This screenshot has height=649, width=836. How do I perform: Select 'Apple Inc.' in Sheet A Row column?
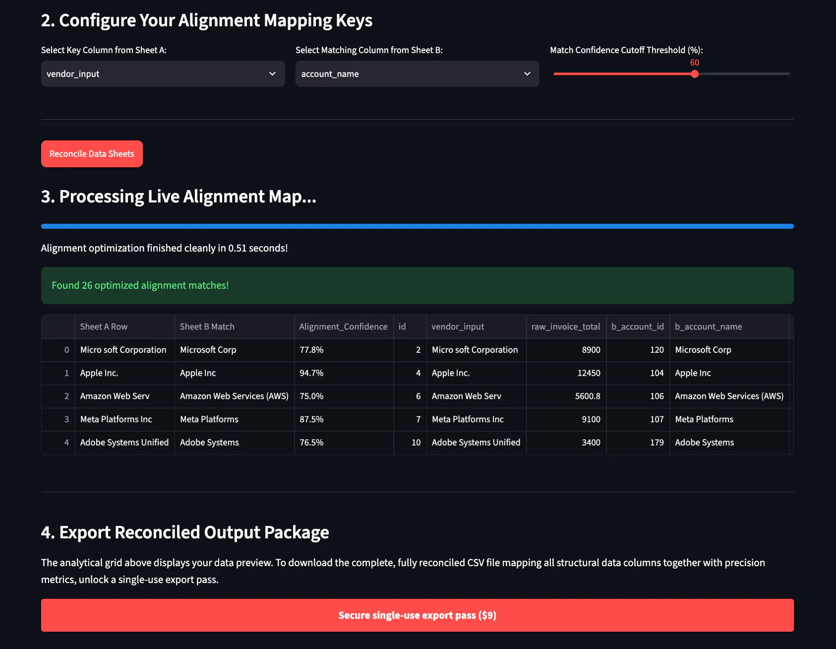pos(124,373)
